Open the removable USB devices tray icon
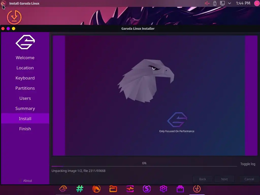This screenshot has width=260, height=195. click(215, 3)
